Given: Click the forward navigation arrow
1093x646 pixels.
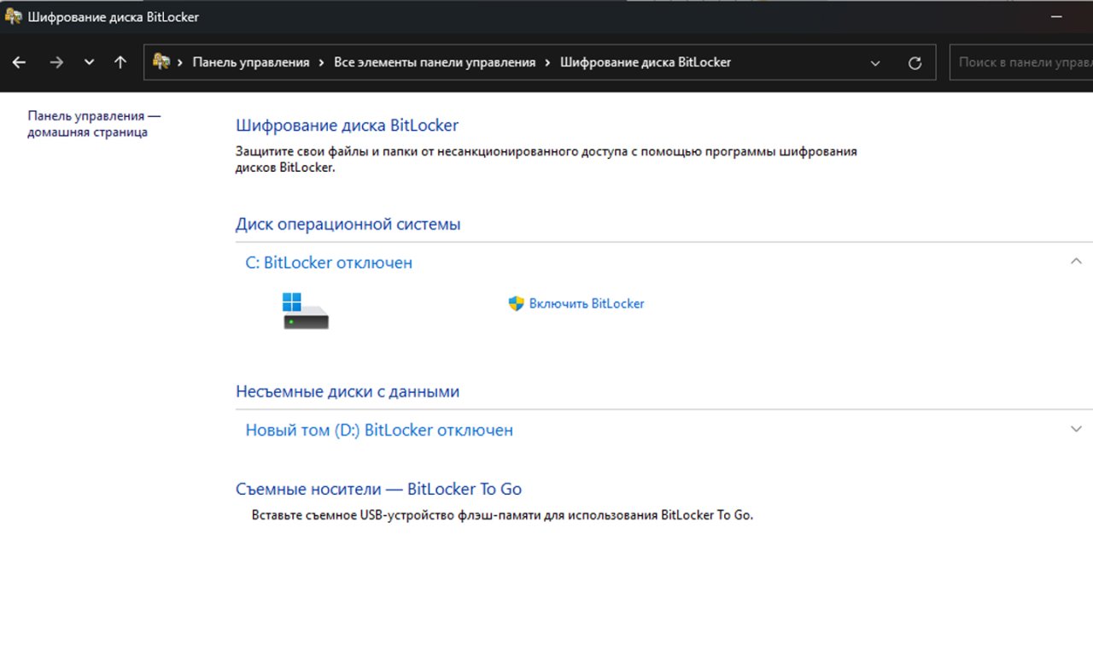Looking at the screenshot, I should click(56, 62).
